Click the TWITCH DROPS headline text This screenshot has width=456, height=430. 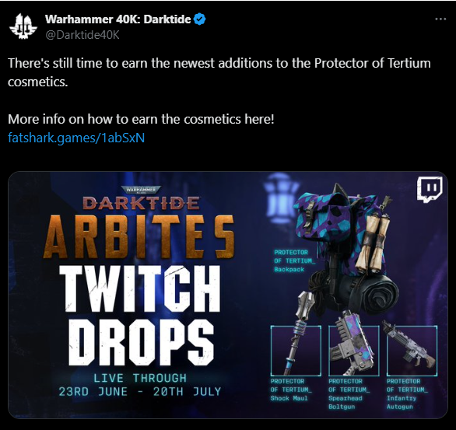click(140, 315)
